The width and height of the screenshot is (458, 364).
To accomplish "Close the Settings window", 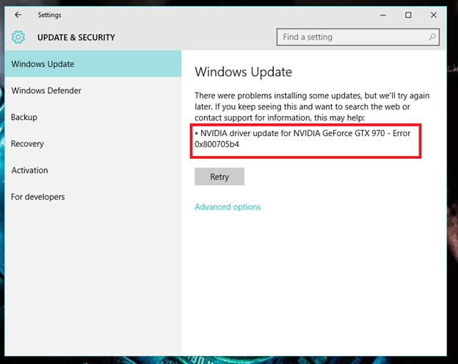I will 434,15.
